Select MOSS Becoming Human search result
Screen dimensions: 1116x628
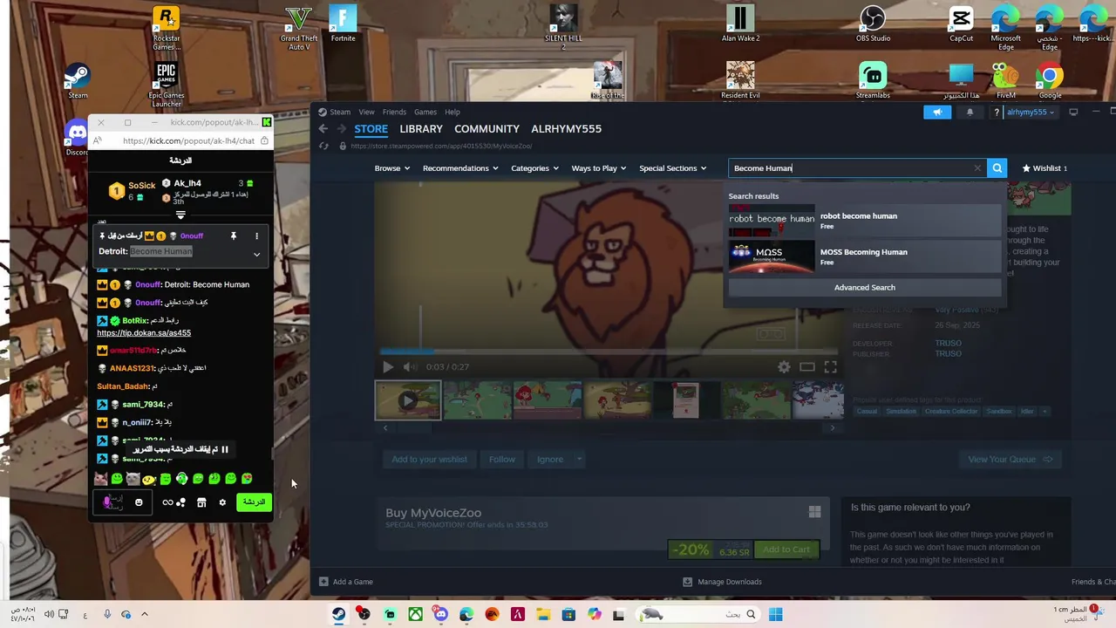(864, 256)
